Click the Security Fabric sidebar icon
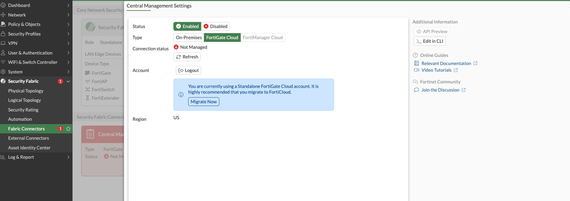The height and width of the screenshot is (201, 570). click(3, 81)
